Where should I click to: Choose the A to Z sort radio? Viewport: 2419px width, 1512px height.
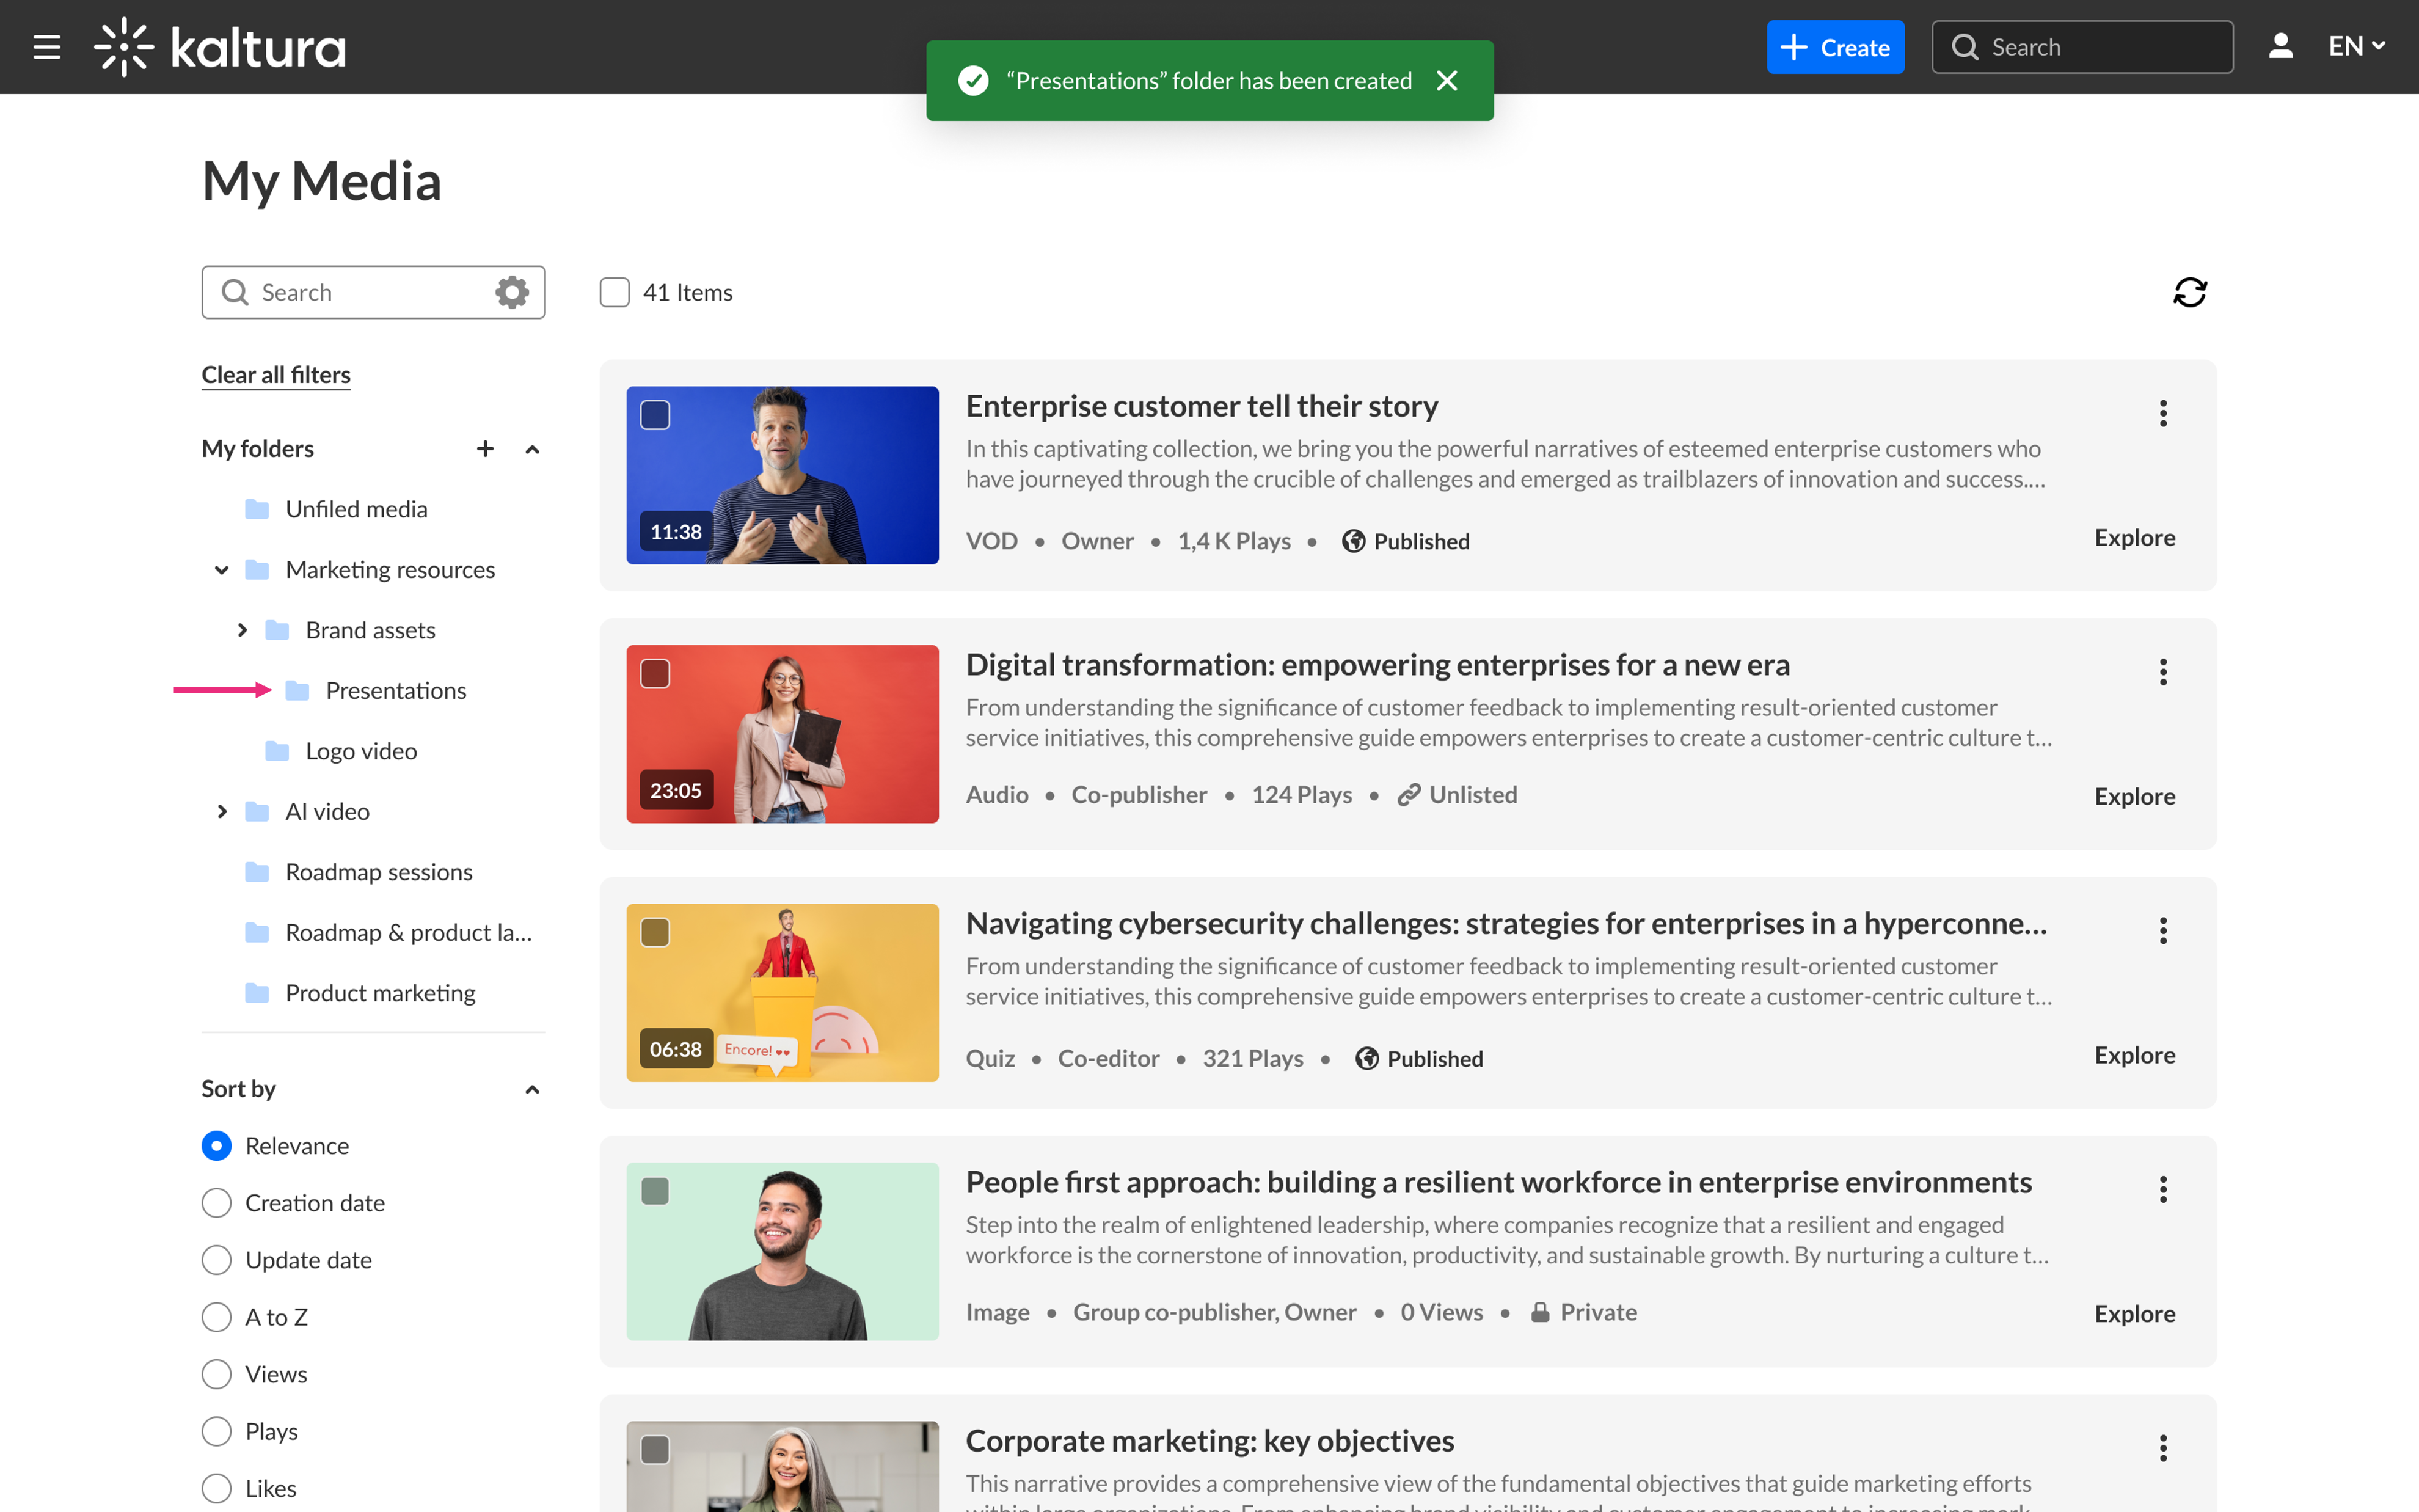(x=217, y=1317)
